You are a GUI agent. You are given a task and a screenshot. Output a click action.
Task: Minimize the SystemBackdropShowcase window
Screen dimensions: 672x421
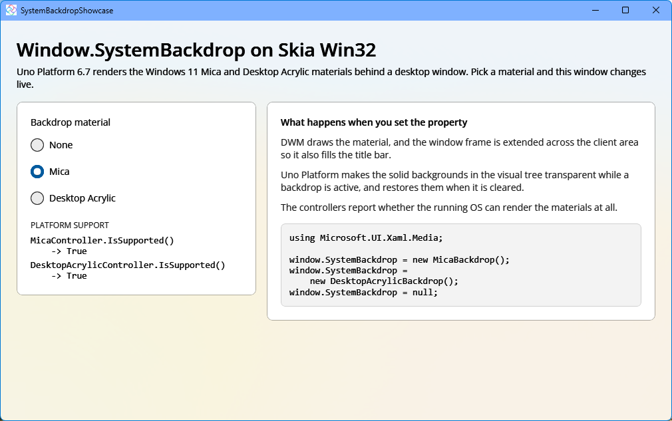(x=595, y=10)
